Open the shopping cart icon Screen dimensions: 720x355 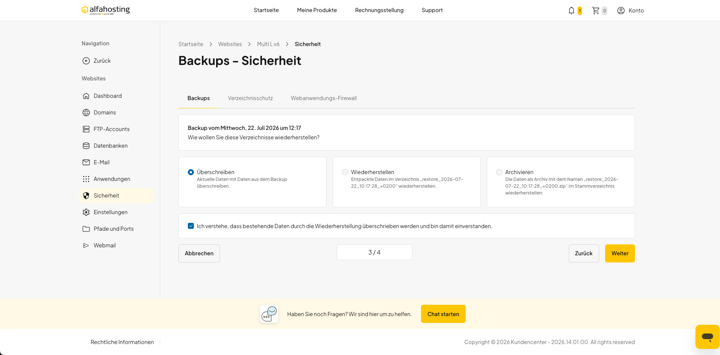[596, 11]
